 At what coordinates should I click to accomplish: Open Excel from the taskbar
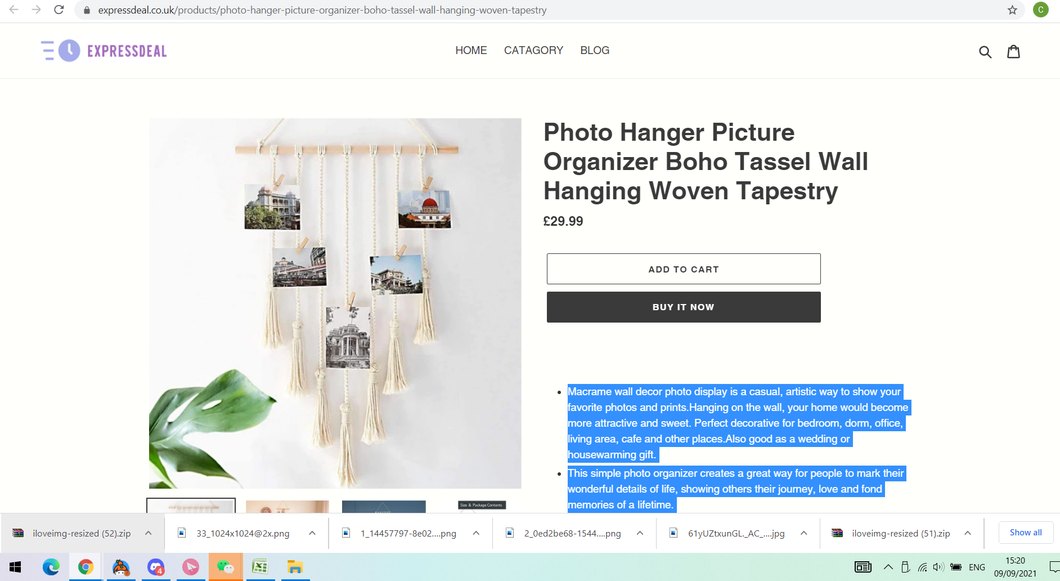pyautogui.click(x=259, y=567)
